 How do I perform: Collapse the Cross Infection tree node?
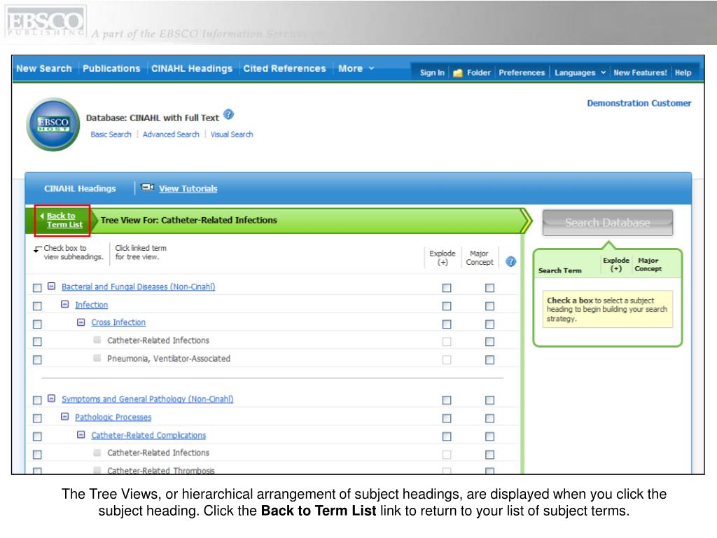tap(81, 322)
